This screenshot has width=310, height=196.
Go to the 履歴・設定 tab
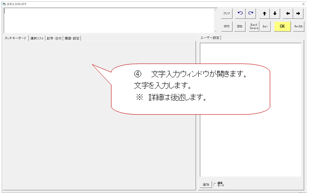72,38
